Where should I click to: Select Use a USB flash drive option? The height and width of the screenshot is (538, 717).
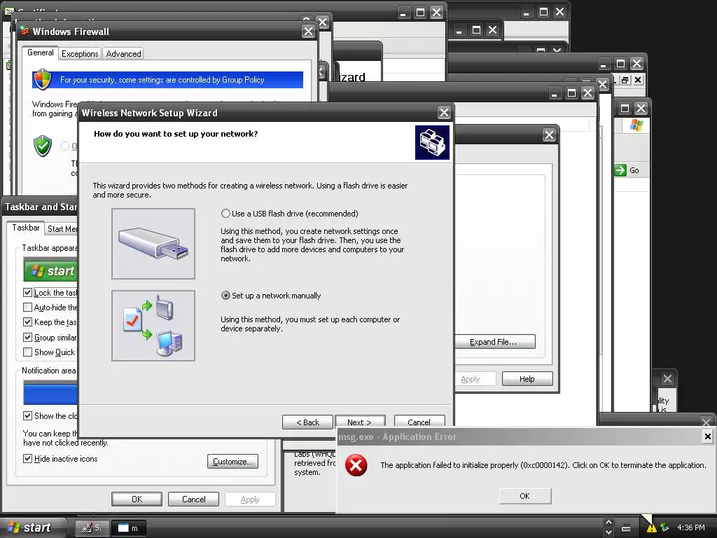pos(225,214)
